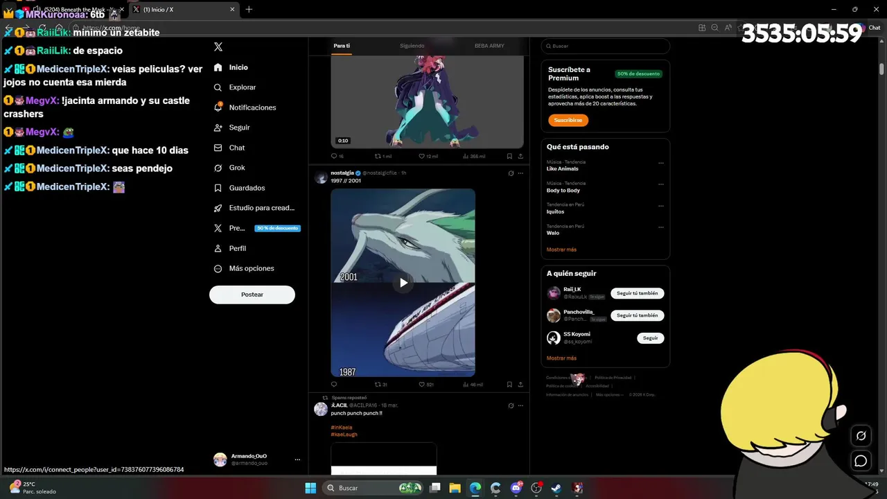Open more options on nostalgia post
The width and height of the screenshot is (887, 499).
point(520,173)
